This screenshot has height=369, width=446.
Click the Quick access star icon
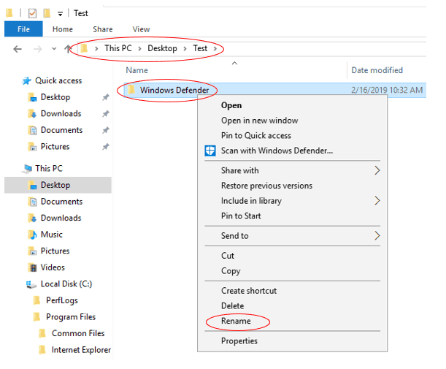click(x=27, y=81)
